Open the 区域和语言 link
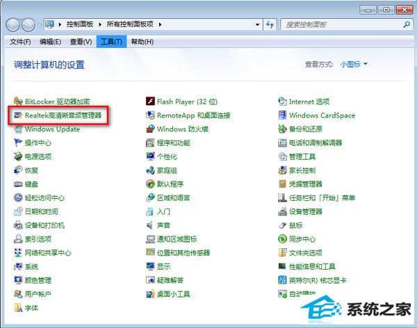 pos(173,197)
